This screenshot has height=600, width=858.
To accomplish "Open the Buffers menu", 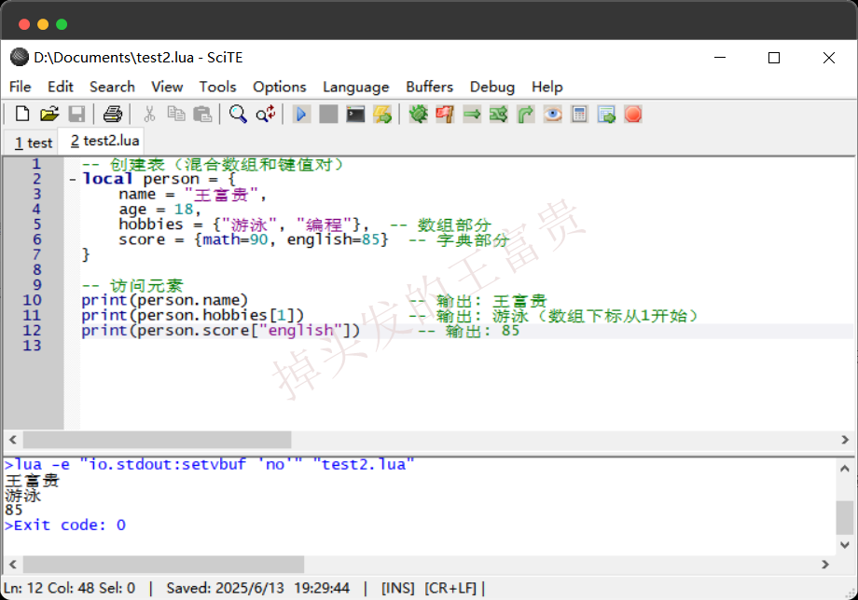I will tap(429, 87).
